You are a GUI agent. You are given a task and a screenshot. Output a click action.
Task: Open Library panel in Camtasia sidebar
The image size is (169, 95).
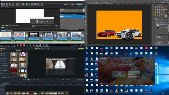coord(4,53)
